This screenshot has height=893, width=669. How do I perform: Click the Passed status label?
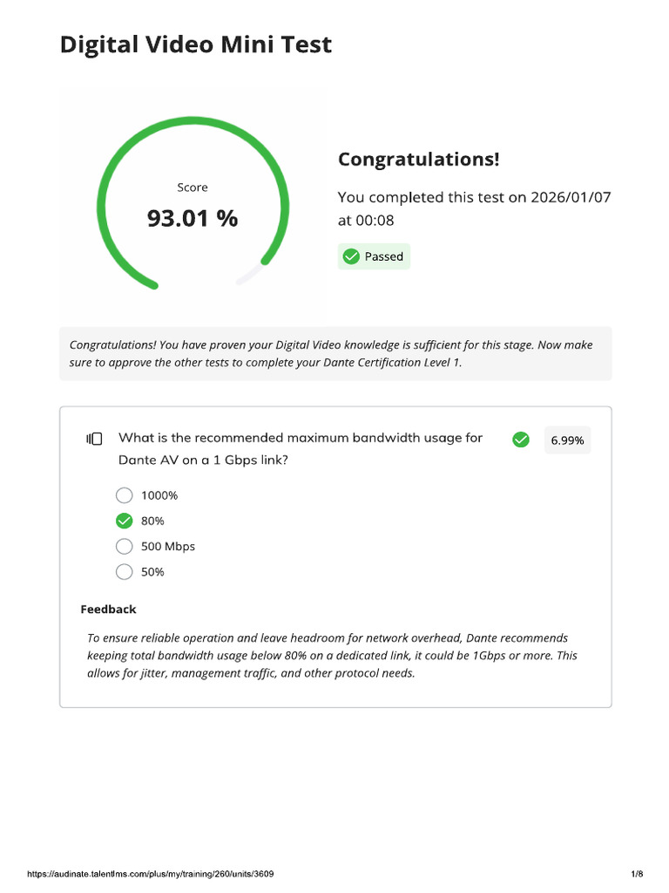coord(383,256)
